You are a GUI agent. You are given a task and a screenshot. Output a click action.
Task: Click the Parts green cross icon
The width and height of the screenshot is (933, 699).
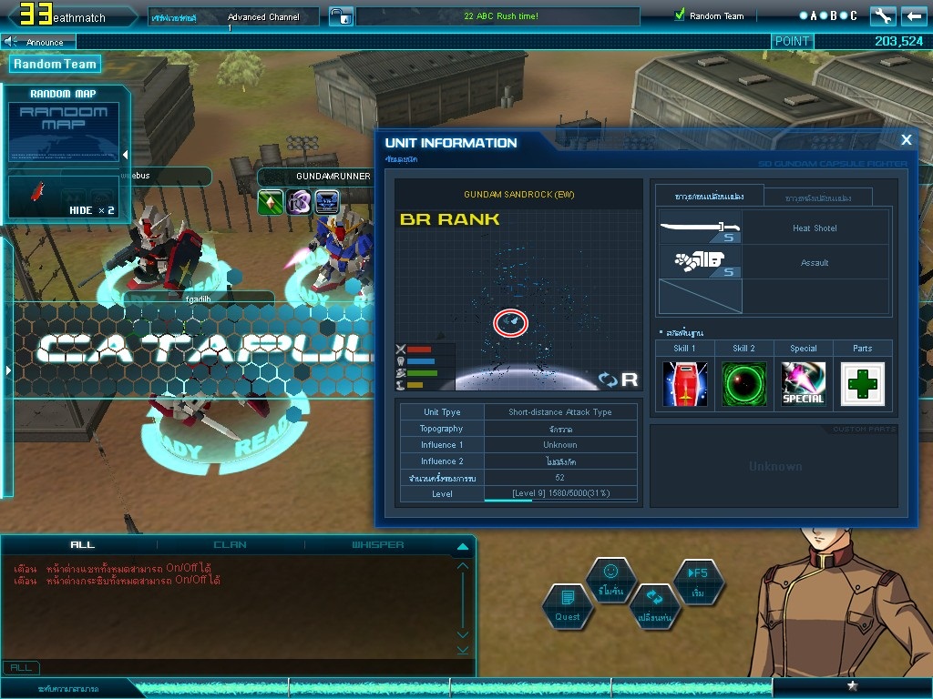[862, 384]
